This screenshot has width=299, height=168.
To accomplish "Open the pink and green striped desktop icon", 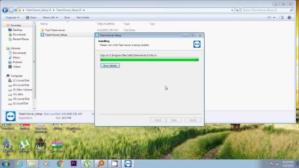I will pyautogui.click(x=57, y=147).
